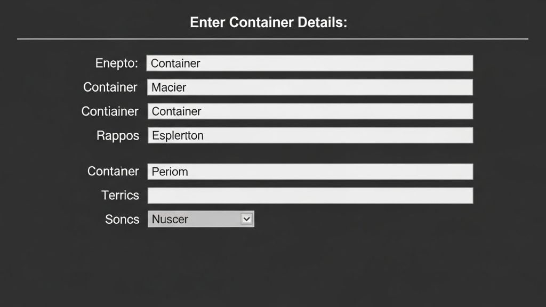Select the Rappos field with "Esplertton"

point(309,135)
